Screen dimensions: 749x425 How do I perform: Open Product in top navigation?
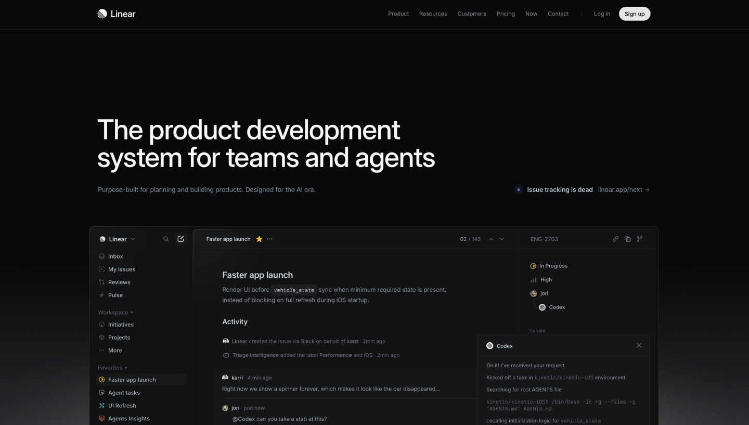398,14
